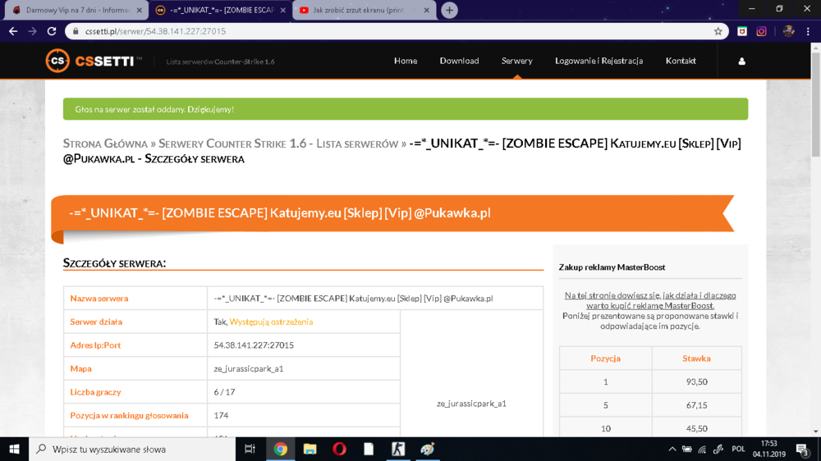This screenshot has width=821, height=461.
Task: Open the Pocket extension icon
Action: click(742, 31)
